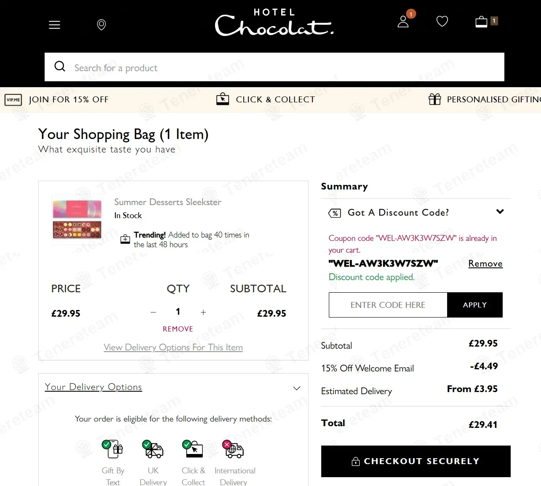Open the hamburger navigation menu
541x486 pixels.
click(54, 25)
